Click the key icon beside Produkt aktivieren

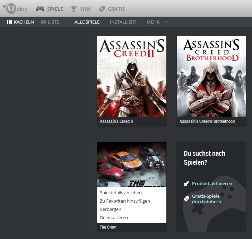186,183
